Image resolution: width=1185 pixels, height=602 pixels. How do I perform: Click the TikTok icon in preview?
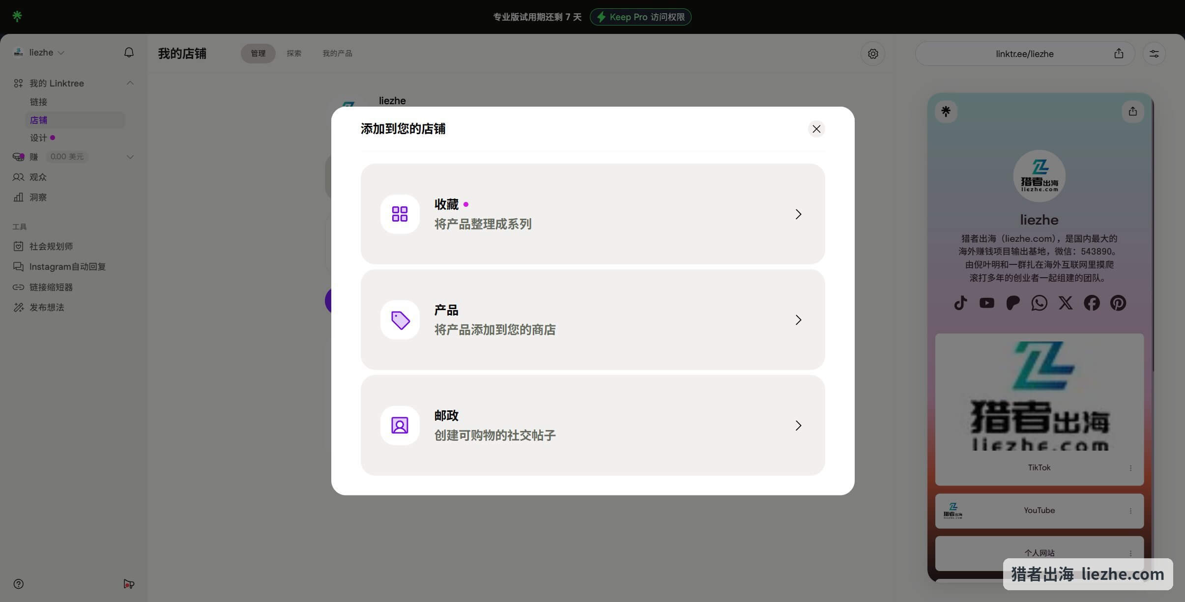960,303
